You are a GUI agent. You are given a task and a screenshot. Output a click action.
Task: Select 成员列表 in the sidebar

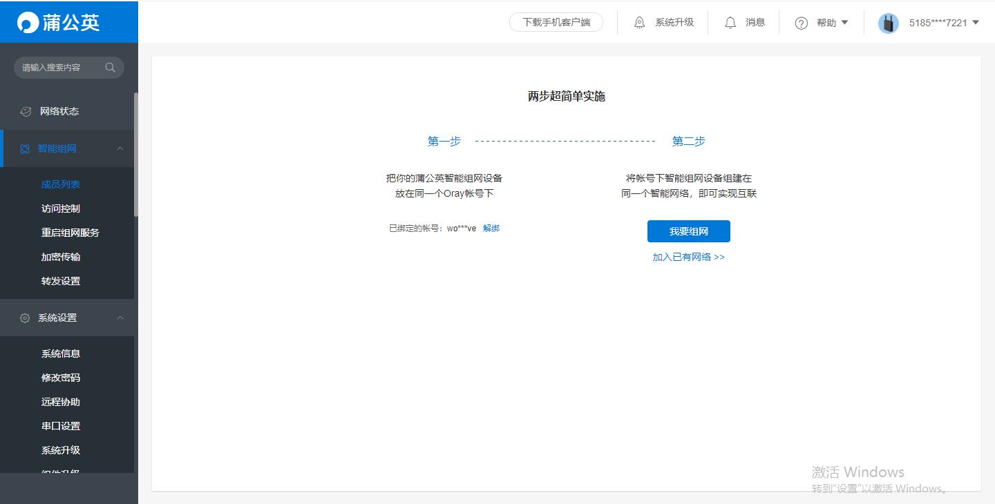pos(60,184)
